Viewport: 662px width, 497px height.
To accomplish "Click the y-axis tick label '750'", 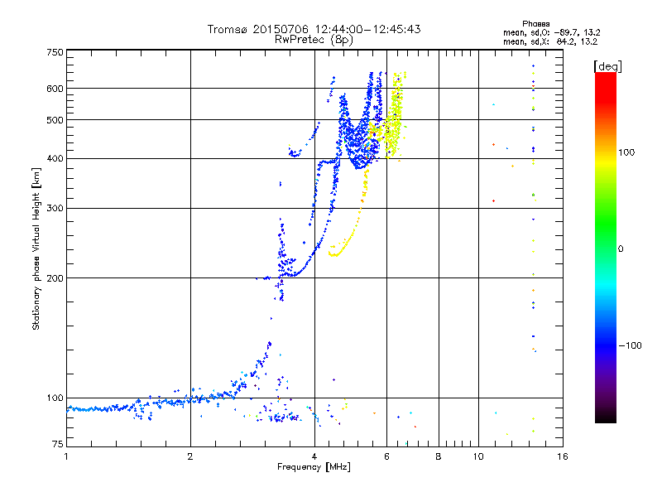I will pos(55,52).
